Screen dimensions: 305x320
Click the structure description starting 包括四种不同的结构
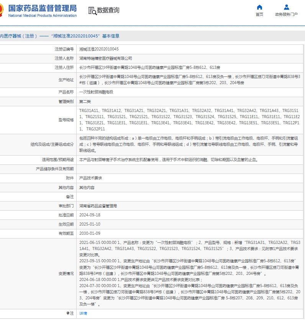pos(189,144)
